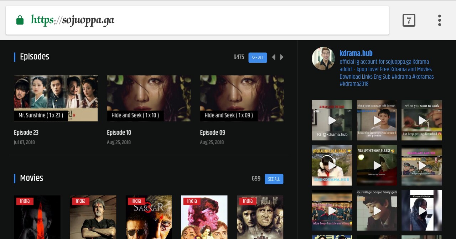Image resolution: width=456 pixels, height=239 pixels.
Task: Click the Episodes section heading
Action: 35,57
